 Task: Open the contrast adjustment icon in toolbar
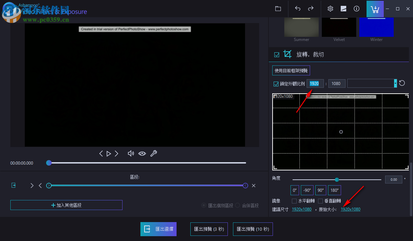coord(343,9)
